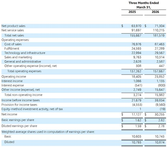Click Diluted weighted-average shares 2026 value 10,874

click(160, 142)
